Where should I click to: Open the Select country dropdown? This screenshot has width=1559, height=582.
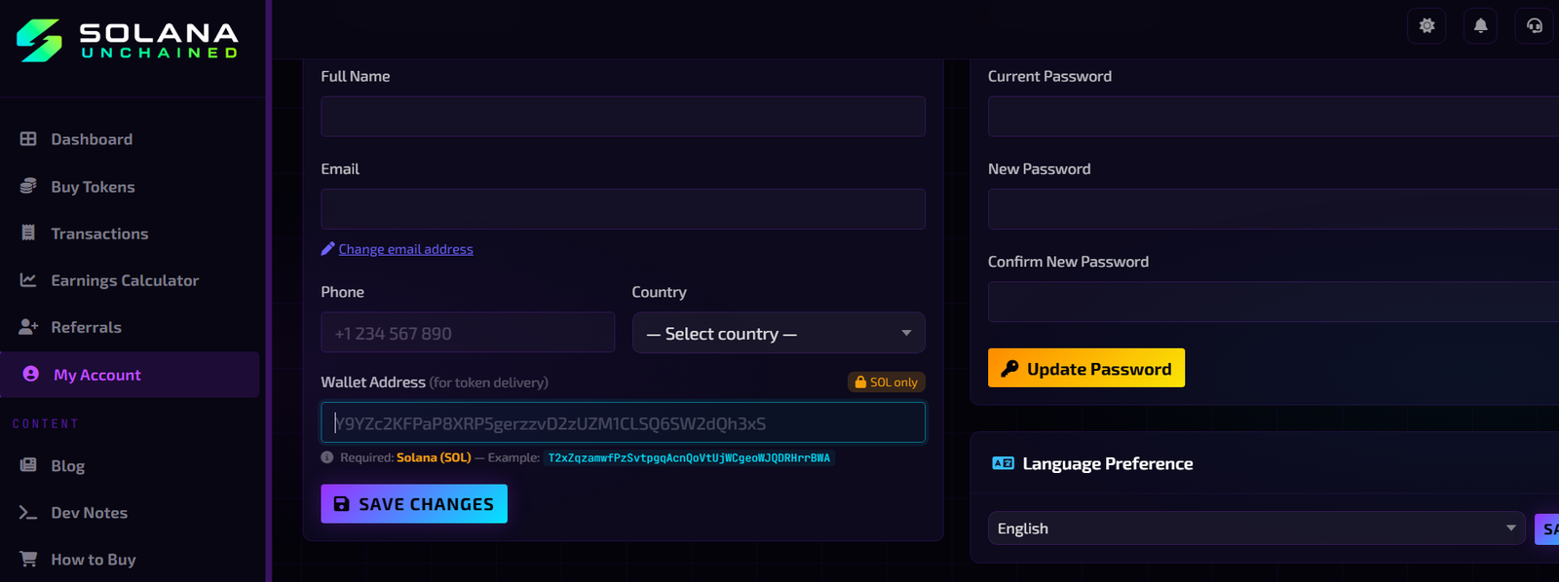pos(779,333)
